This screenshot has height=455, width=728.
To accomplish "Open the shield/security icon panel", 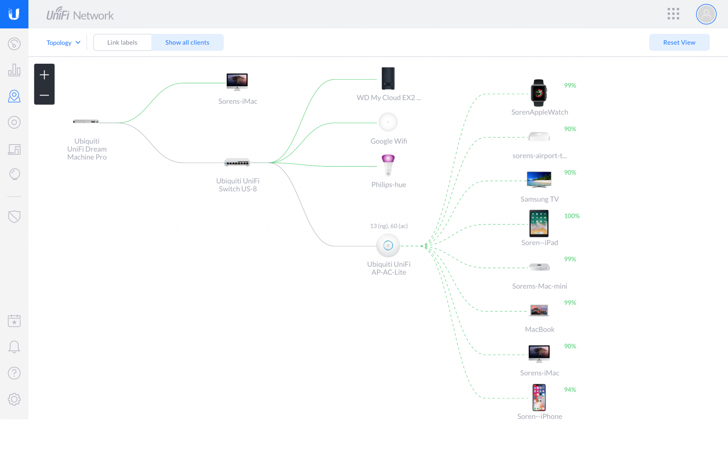I will 14,217.
